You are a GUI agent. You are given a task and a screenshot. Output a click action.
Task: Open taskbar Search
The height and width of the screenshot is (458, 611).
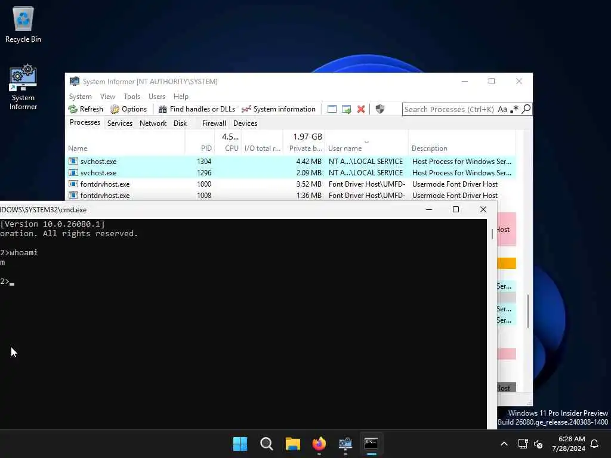[x=267, y=444]
